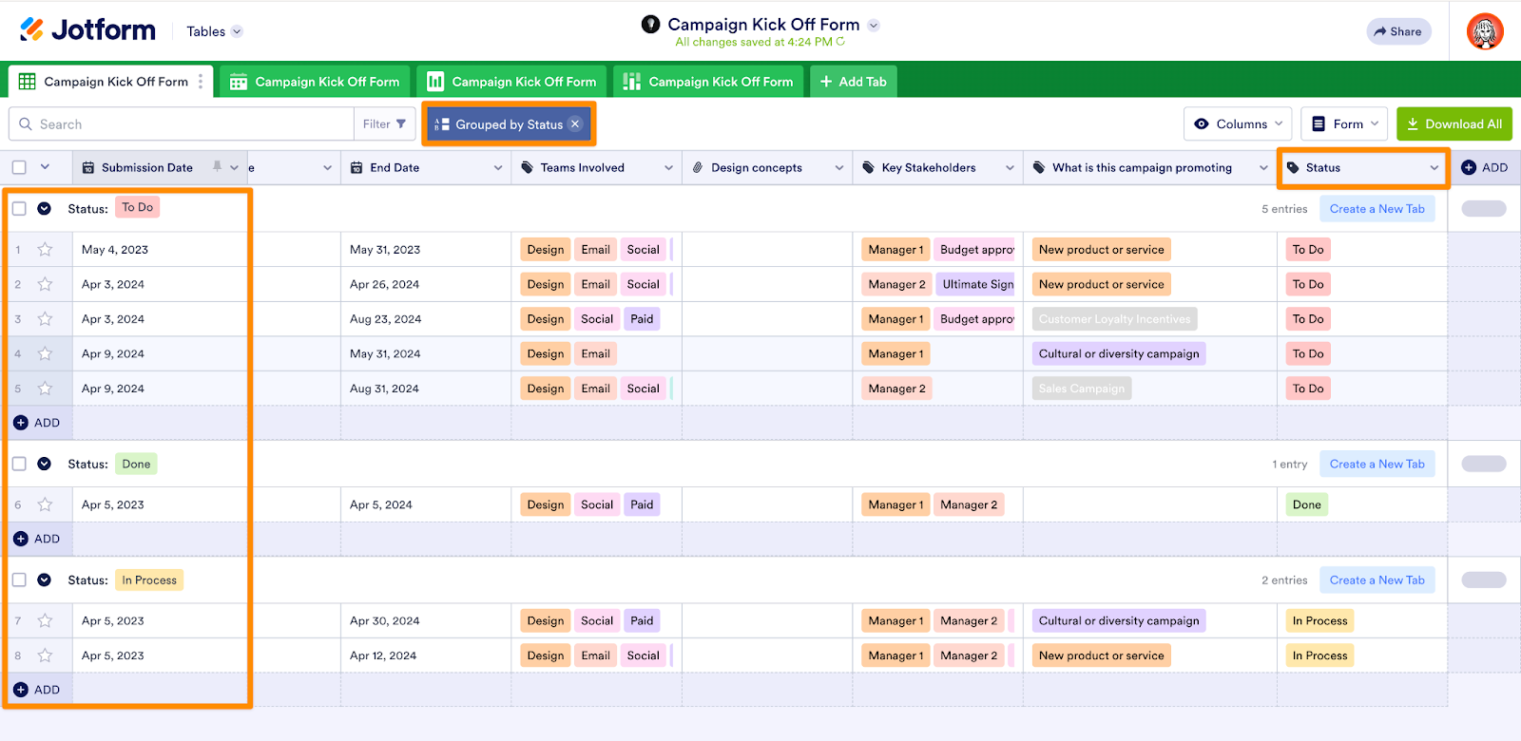Remove the Grouped by Status filter chip
The height and width of the screenshot is (741, 1521).
575,124
